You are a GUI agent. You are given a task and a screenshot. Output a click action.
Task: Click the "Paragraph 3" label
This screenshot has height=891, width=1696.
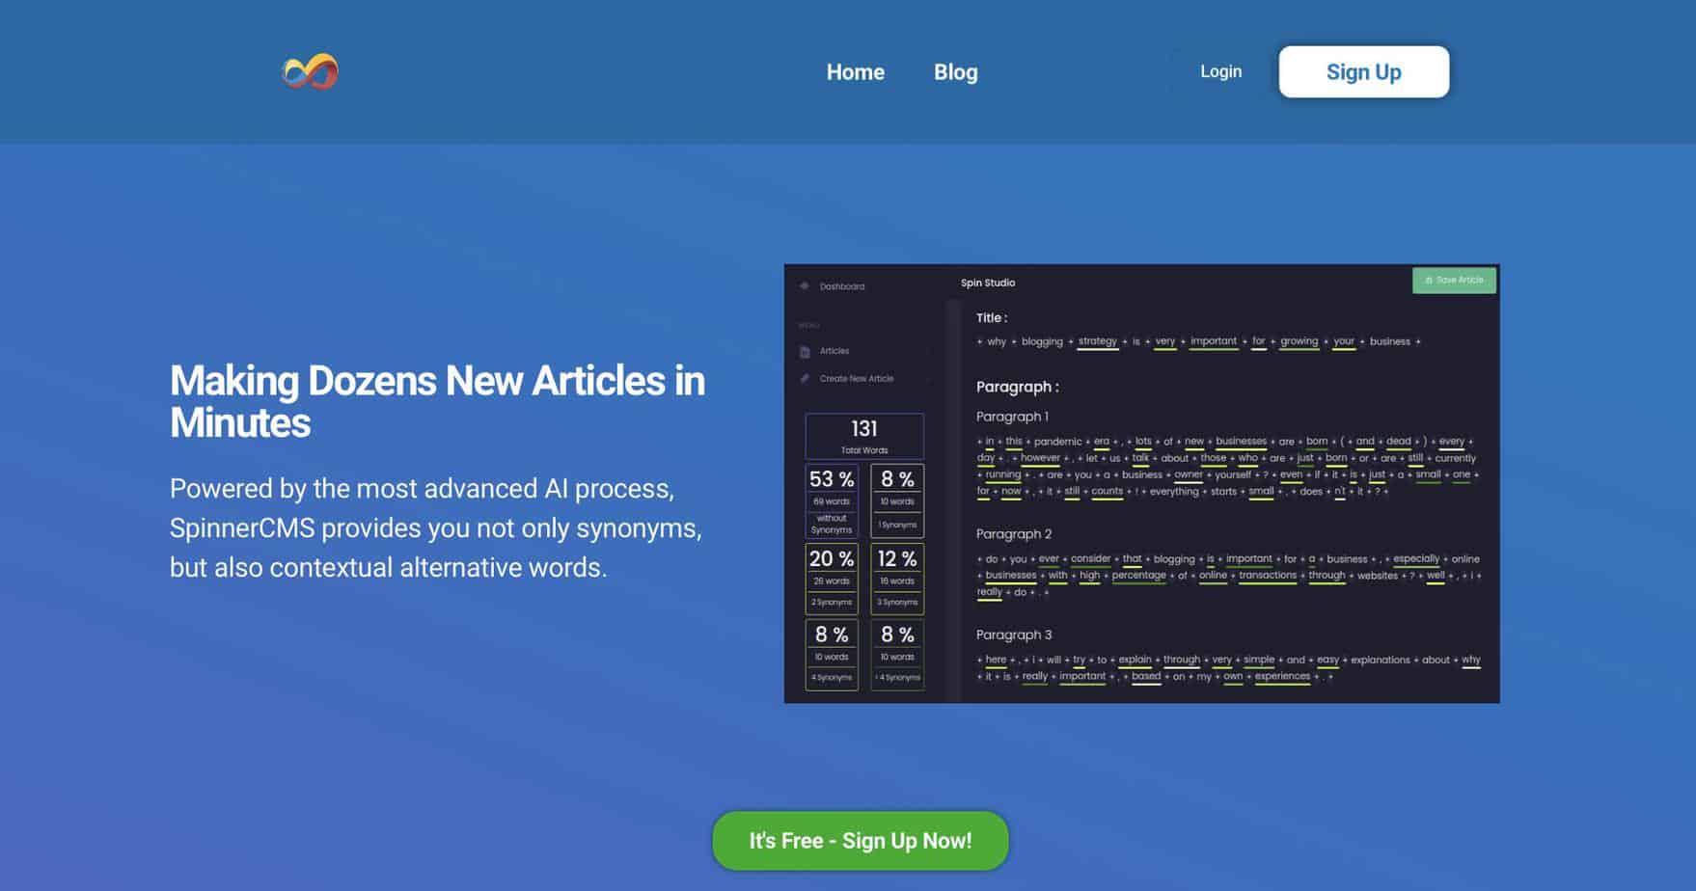pos(1014,634)
